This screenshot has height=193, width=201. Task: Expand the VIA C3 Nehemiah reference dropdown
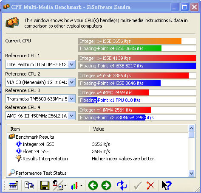(72, 82)
